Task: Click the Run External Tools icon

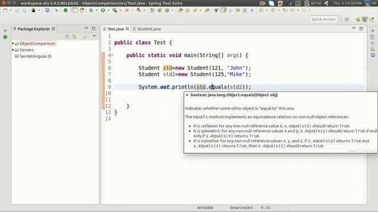Action: [x=115, y=11]
